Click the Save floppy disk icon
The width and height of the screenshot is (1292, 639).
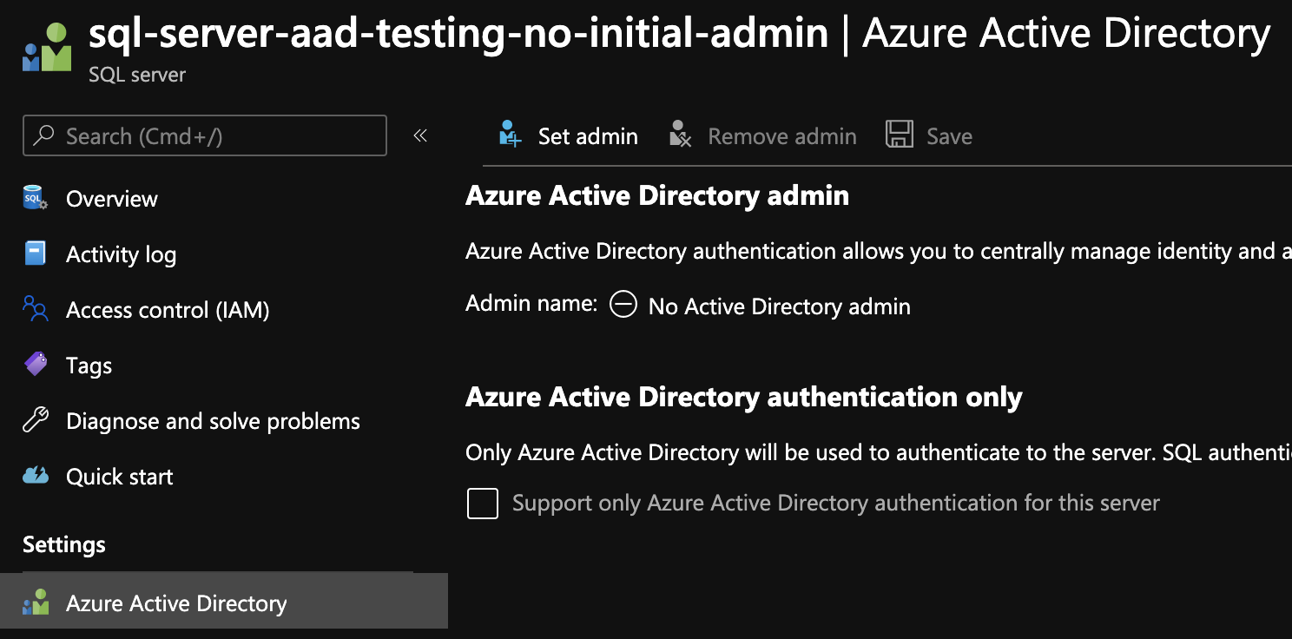click(900, 135)
